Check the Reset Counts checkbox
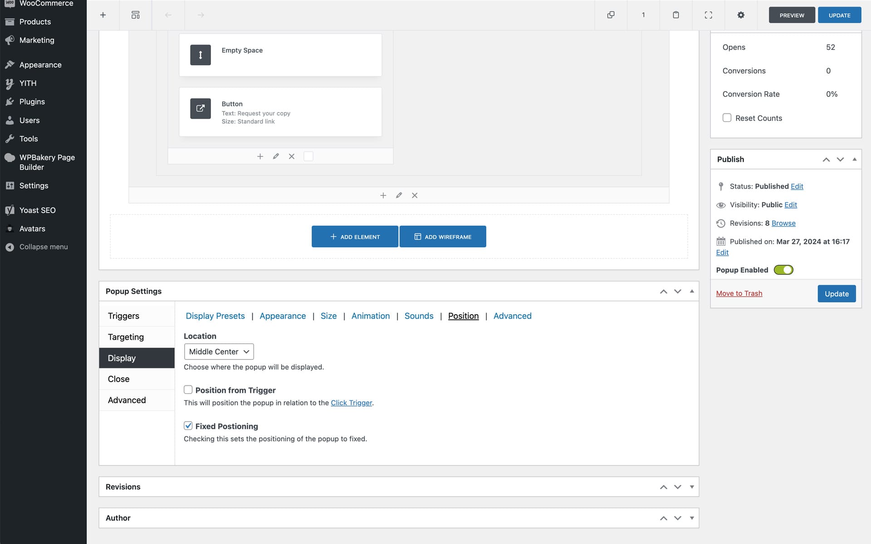This screenshot has height=544, width=871. pos(727,118)
